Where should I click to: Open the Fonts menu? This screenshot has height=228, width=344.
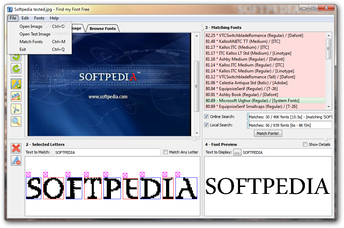click(39, 18)
